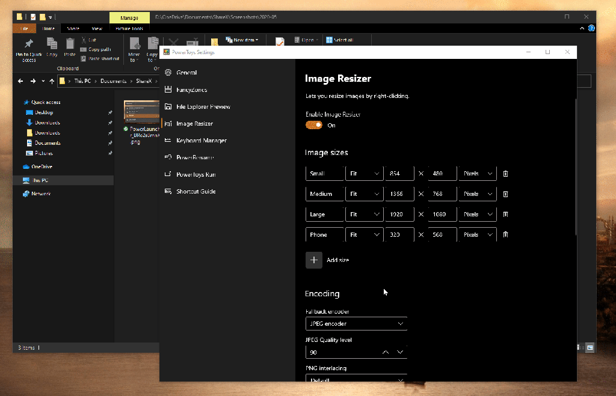Decrease the JPEG Quality level value

(x=400, y=352)
